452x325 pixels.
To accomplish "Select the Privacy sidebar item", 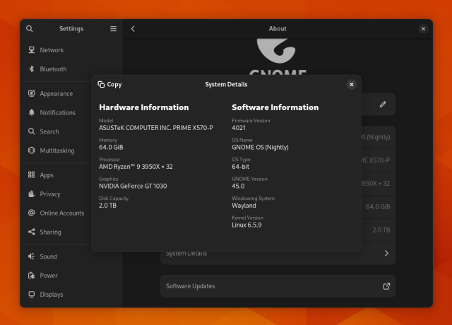I will point(56,194).
